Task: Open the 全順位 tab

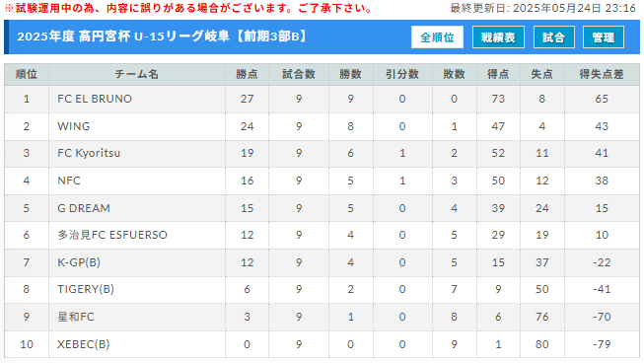Action: point(437,37)
